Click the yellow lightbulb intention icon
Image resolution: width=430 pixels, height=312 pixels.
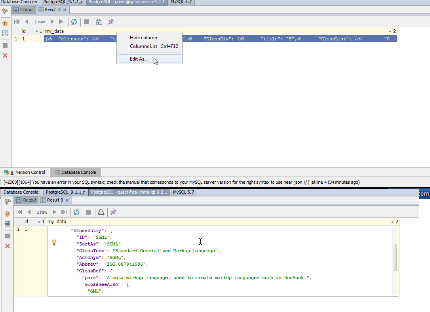point(54,242)
